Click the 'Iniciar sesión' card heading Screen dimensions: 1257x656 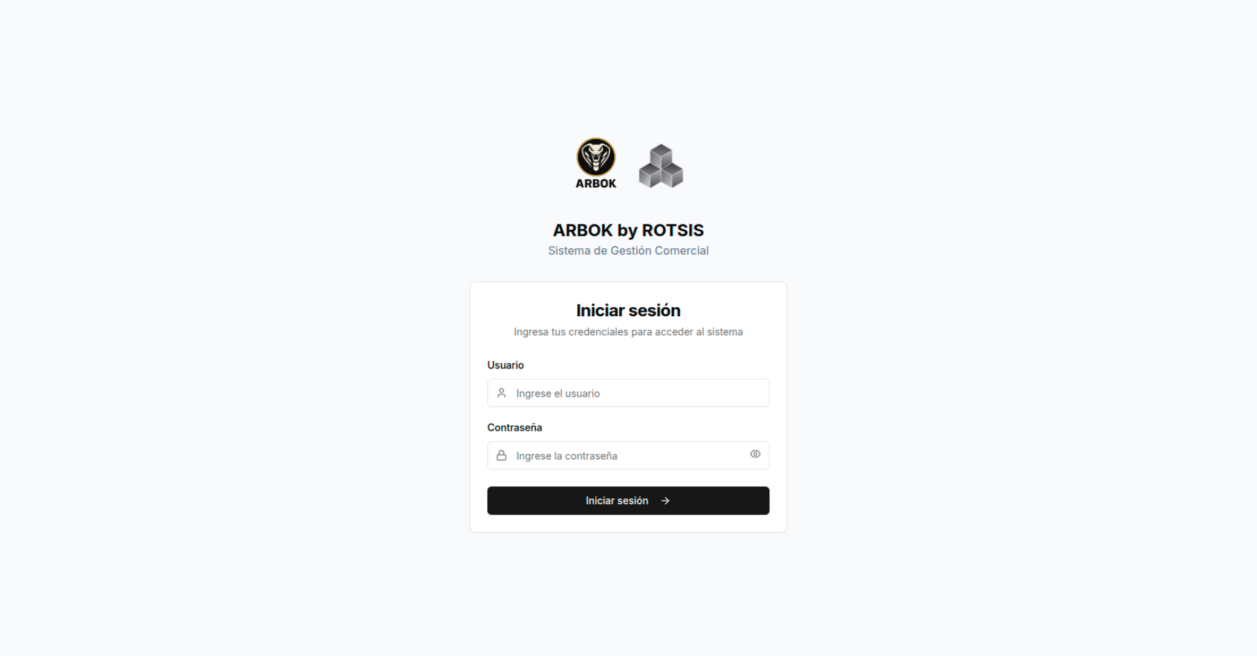coord(628,310)
